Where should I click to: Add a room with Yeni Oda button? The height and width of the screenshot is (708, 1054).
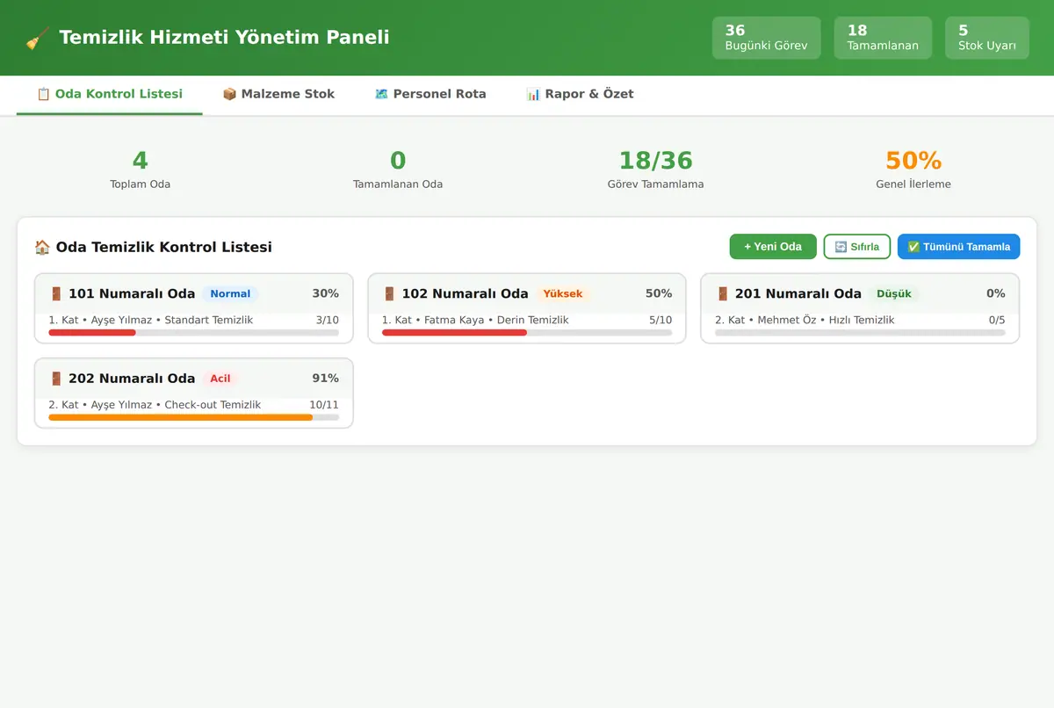[773, 247]
